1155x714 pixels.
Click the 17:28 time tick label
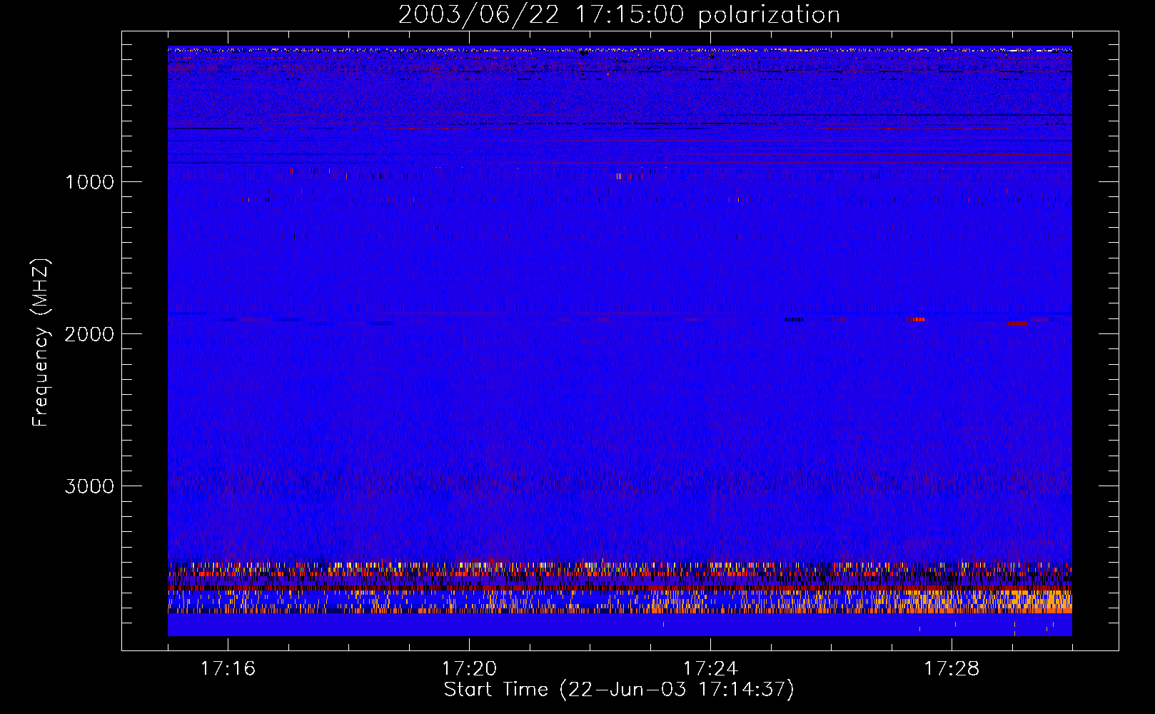click(952, 668)
